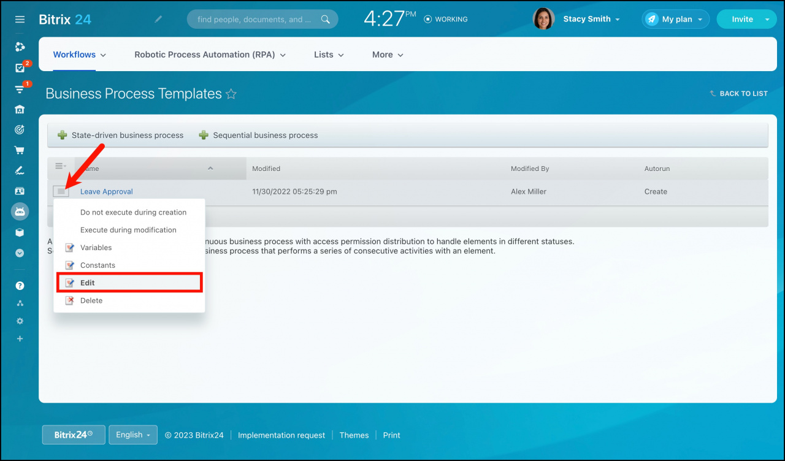Click the Alex Miller cell
Image resolution: width=785 pixels, height=461 pixels.
tap(529, 191)
